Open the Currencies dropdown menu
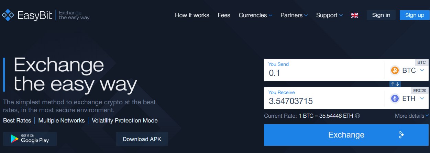This screenshot has height=153, width=430. click(255, 15)
